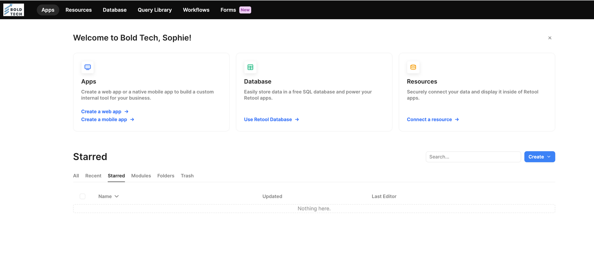Switch to the Recent tab
The height and width of the screenshot is (255, 594).
pos(93,176)
